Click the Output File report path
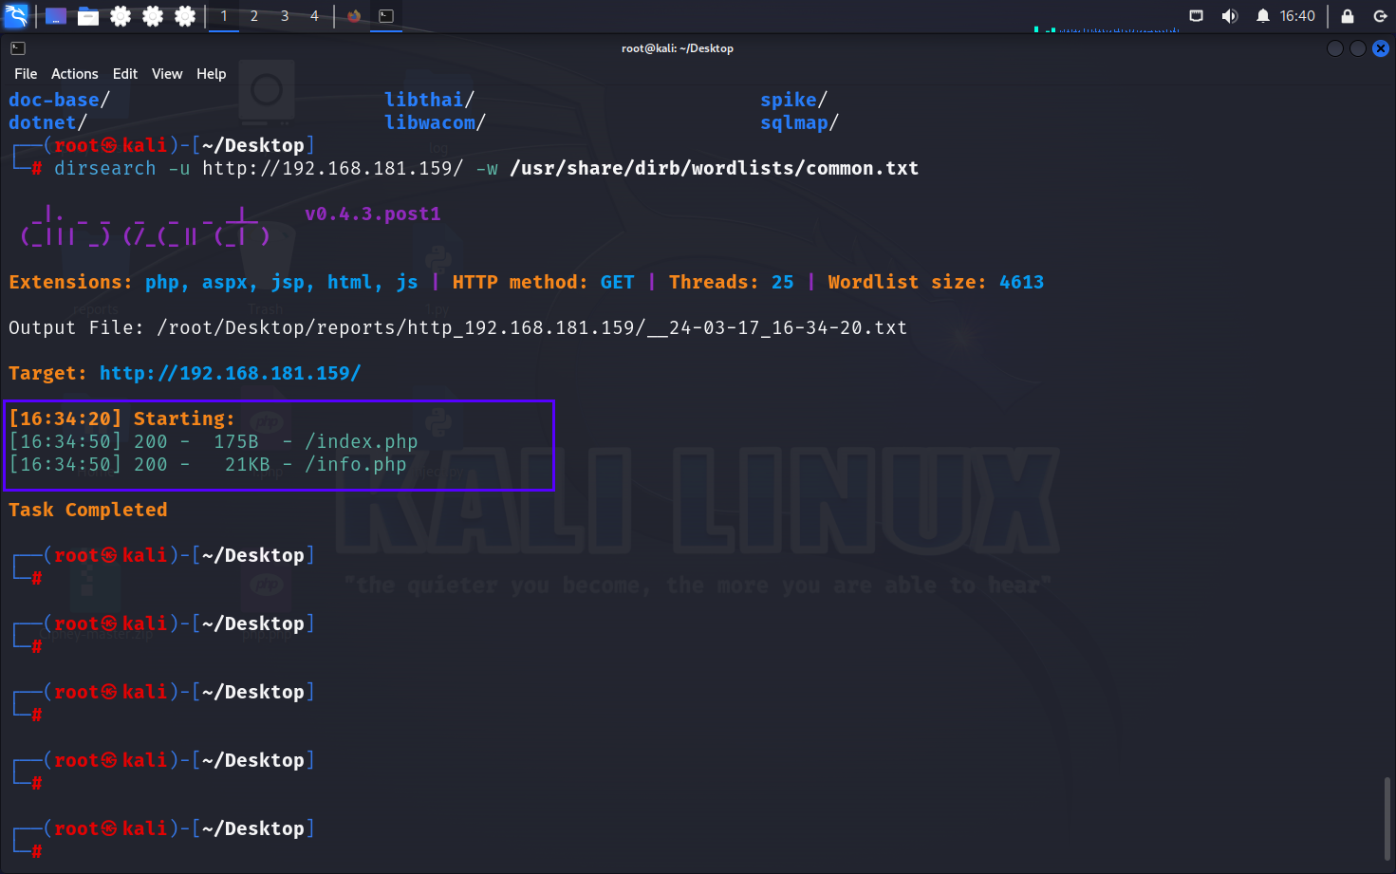Viewport: 1396px width, 874px height. pos(532,327)
